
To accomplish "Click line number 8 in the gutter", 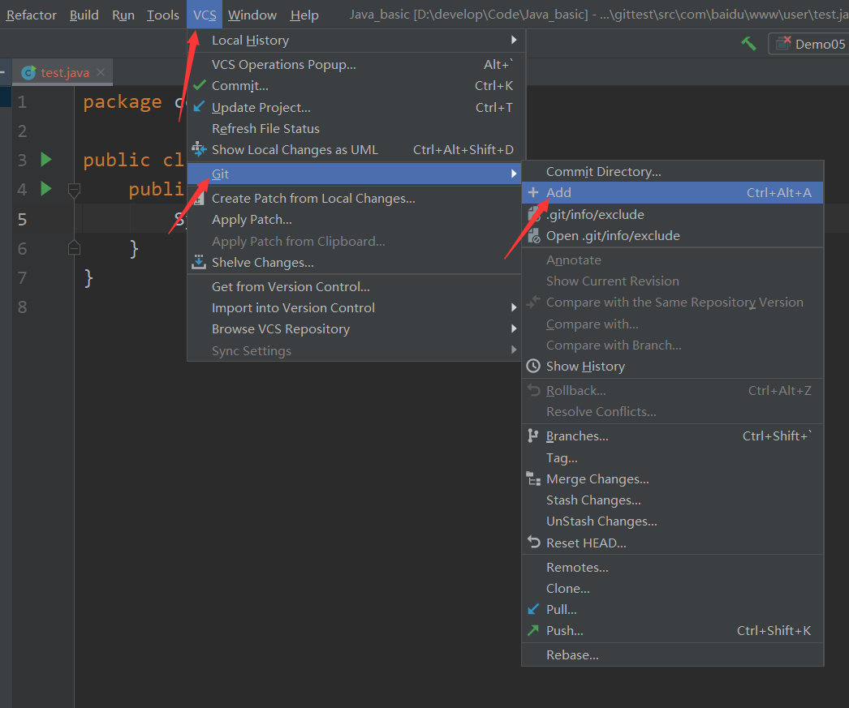I will (x=22, y=307).
